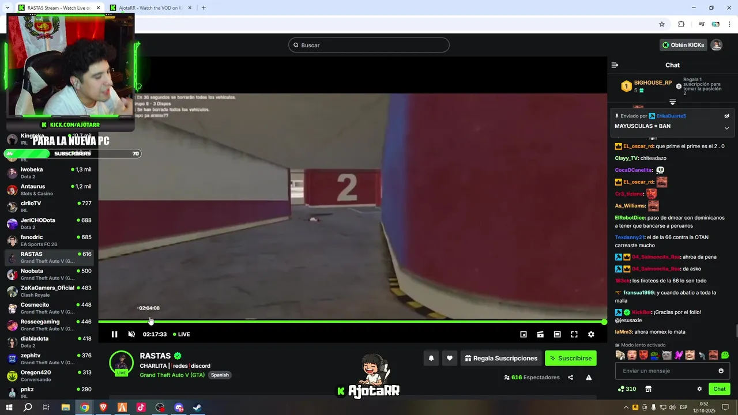Open the Brave browser from the taskbar
The height and width of the screenshot is (415, 738).
click(103, 408)
